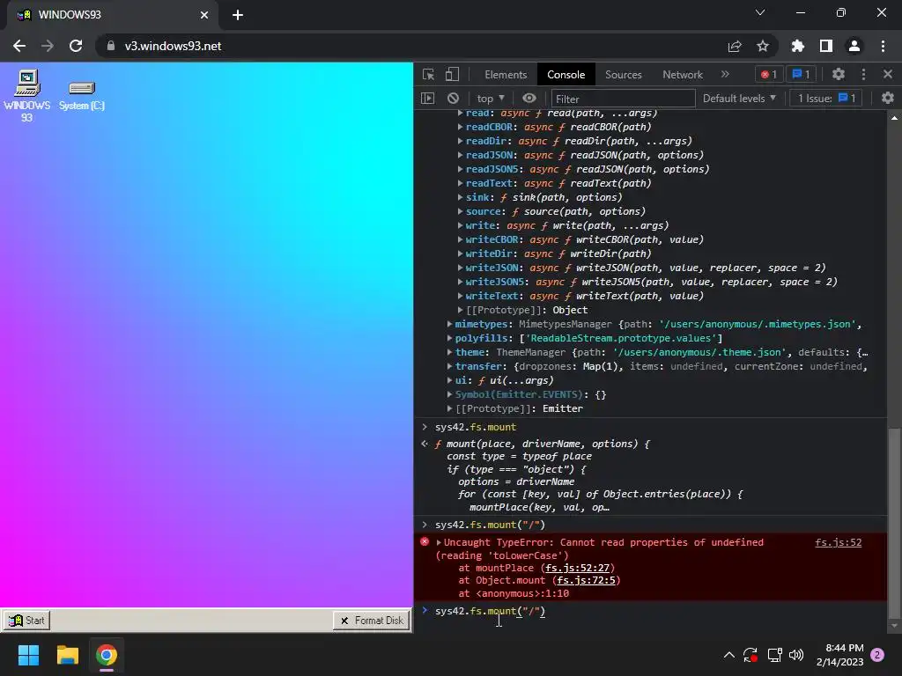Click the red error count badge

tap(768, 74)
